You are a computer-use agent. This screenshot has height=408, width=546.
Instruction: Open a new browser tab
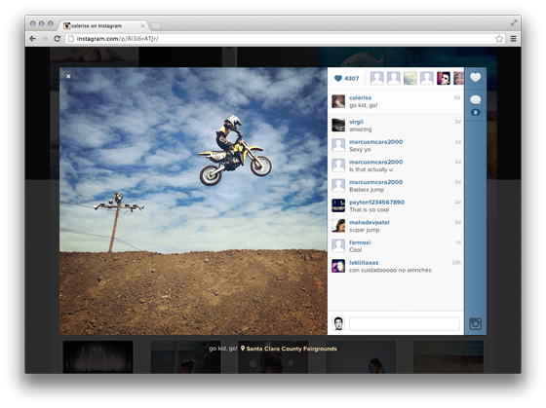156,25
